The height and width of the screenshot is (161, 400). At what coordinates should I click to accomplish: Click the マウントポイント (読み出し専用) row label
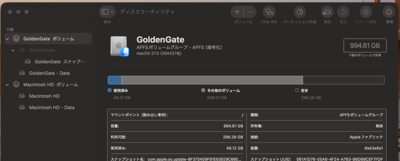pos(139,115)
